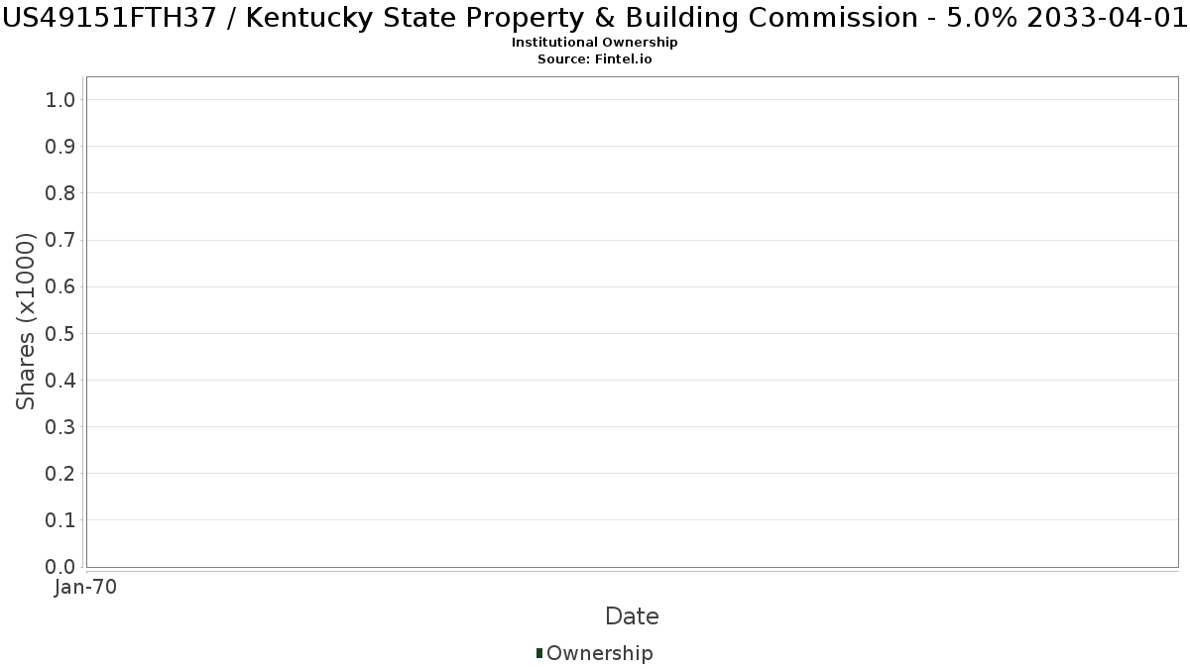Click the center of the empty plot area
The height and width of the screenshot is (669, 1190).
pos(632,322)
